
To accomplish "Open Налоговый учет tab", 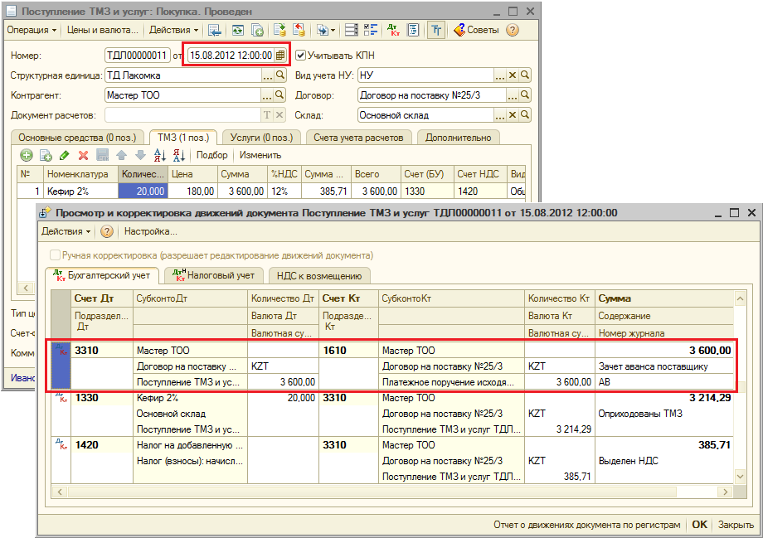I will 214,275.
